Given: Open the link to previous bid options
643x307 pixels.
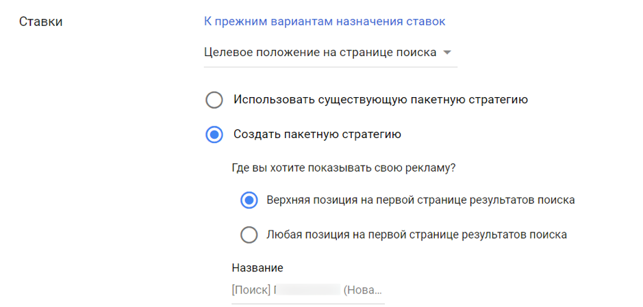Looking at the screenshot, I should tap(325, 21).
